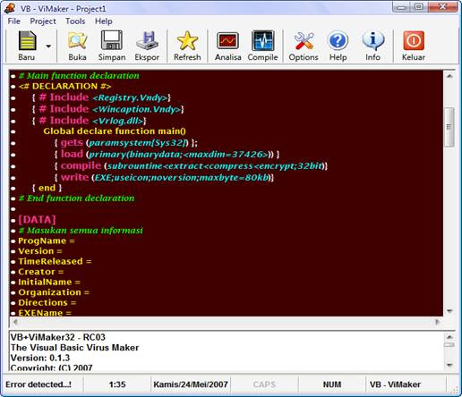
Task: Click the Compile monitor icon
Action: (262, 40)
